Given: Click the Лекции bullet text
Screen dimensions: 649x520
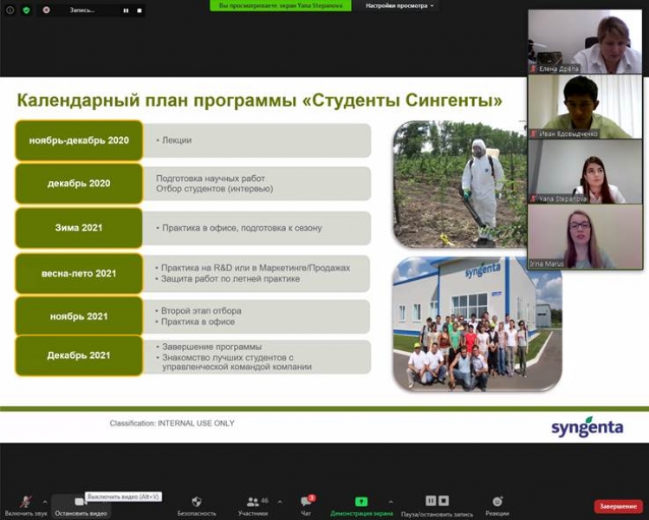Looking at the screenshot, I should 177,140.
